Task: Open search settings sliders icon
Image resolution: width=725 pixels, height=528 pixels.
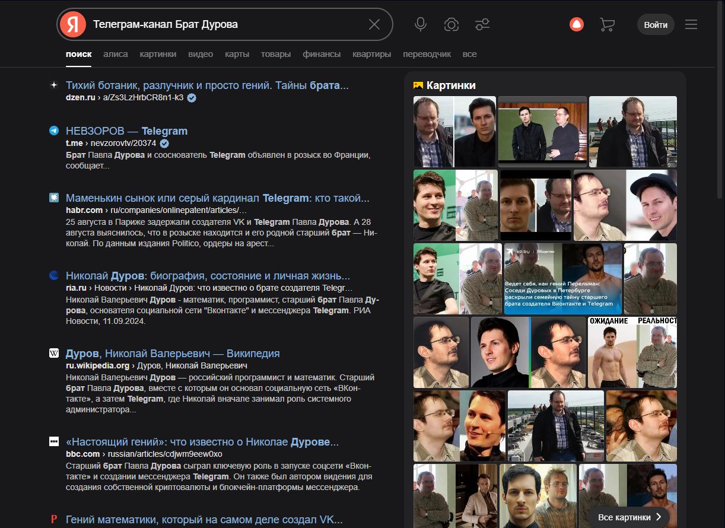Action: tap(482, 24)
